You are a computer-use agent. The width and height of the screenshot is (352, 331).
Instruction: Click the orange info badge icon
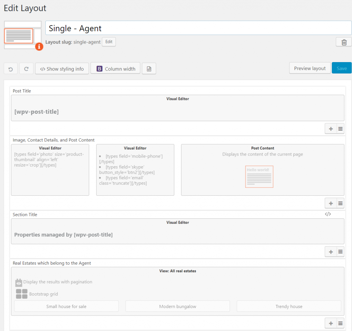tap(39, 46)
